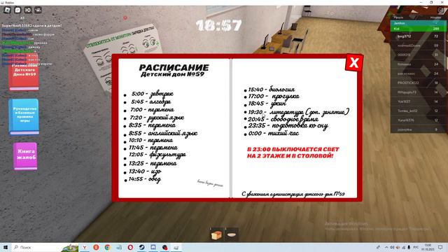Image resolution: width=448 pixels, height=252 pixels.
Task: Open the players group icon in top bar
Action: [38, 10]
